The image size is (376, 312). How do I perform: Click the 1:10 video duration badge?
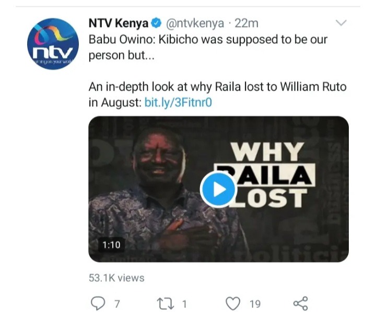(111, 245)
